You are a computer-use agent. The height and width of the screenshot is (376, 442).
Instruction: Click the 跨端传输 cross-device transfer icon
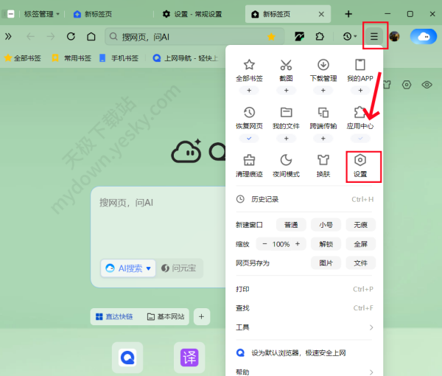pyautogui.click(x=323, y=117)
